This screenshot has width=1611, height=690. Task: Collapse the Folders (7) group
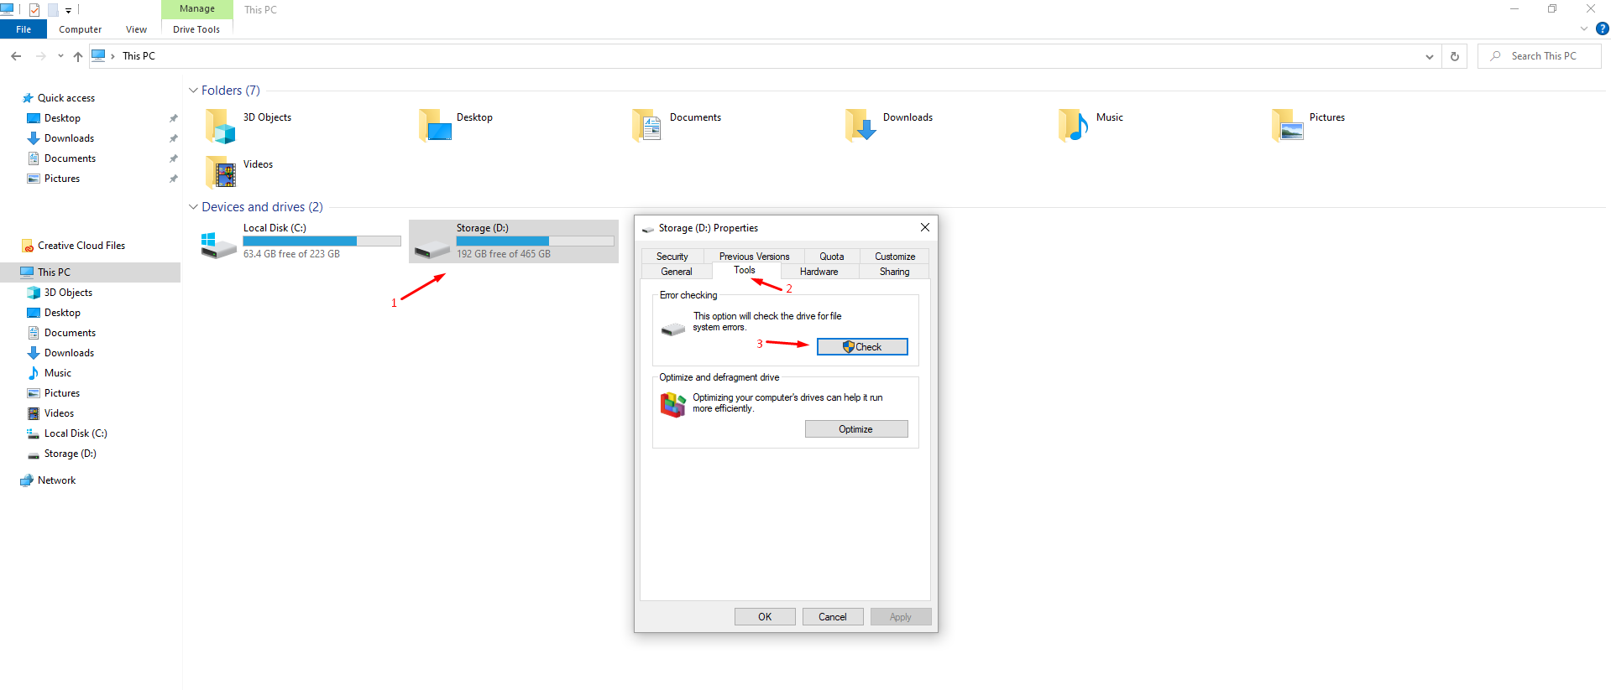193,91
